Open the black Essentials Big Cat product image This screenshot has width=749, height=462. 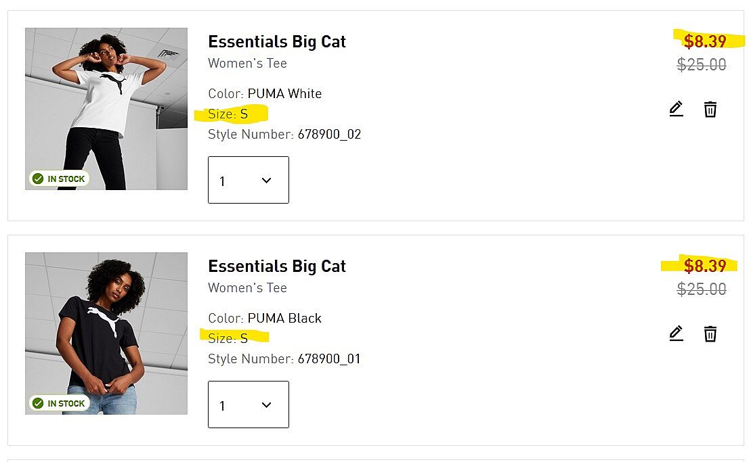[x=106, y=333]
